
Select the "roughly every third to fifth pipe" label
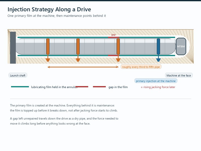(141, 67)
